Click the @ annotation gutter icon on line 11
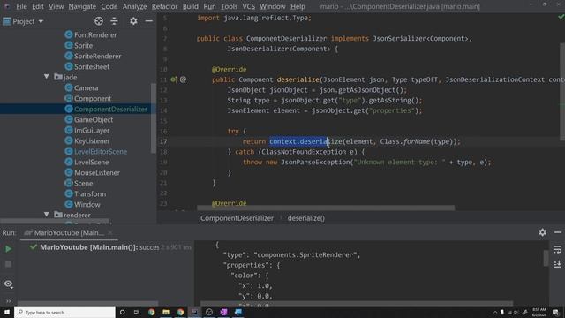565x318 pixels. (183, 79)
